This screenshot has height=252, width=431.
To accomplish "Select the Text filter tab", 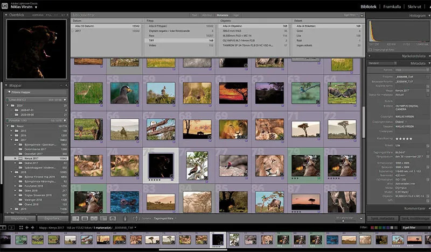I will click(194, 15).
